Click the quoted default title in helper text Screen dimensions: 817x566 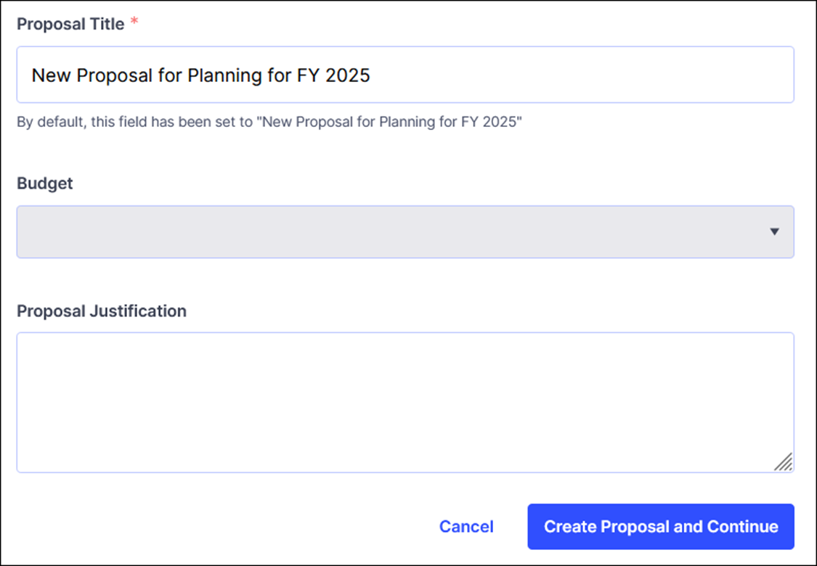tap(391, 122)
